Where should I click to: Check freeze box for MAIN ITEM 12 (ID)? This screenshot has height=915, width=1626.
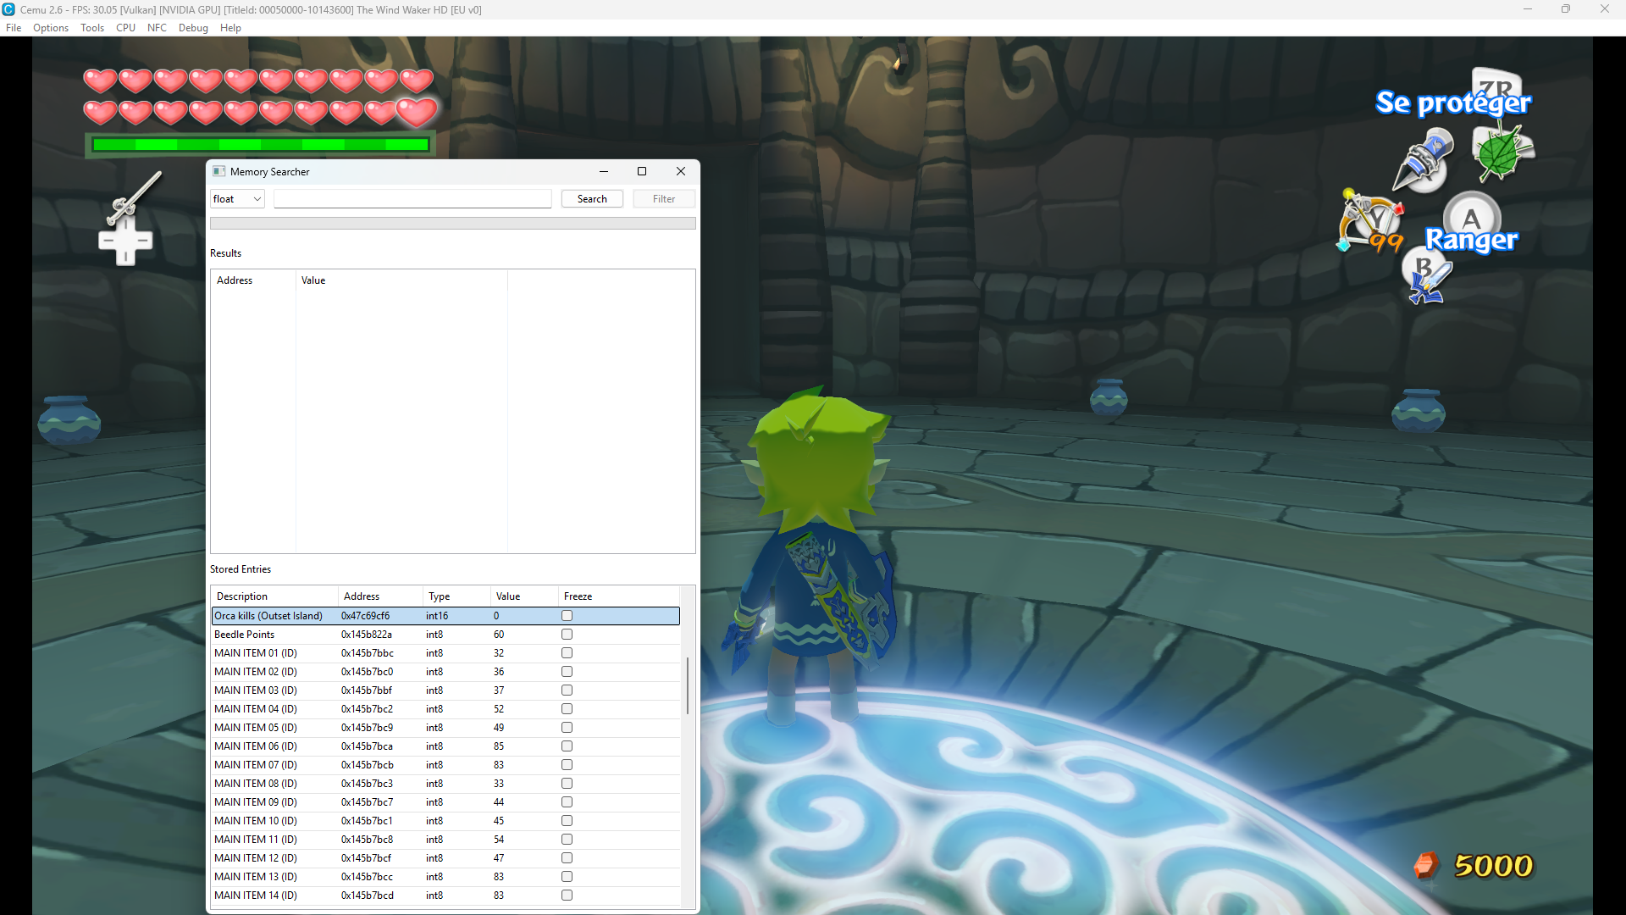(567, 858)
